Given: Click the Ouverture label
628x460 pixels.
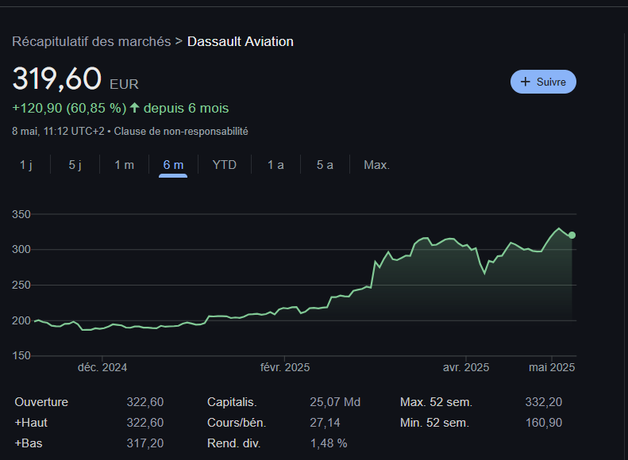Looking at the screenshot, I should pyautogui.click(x=41, y=402).
